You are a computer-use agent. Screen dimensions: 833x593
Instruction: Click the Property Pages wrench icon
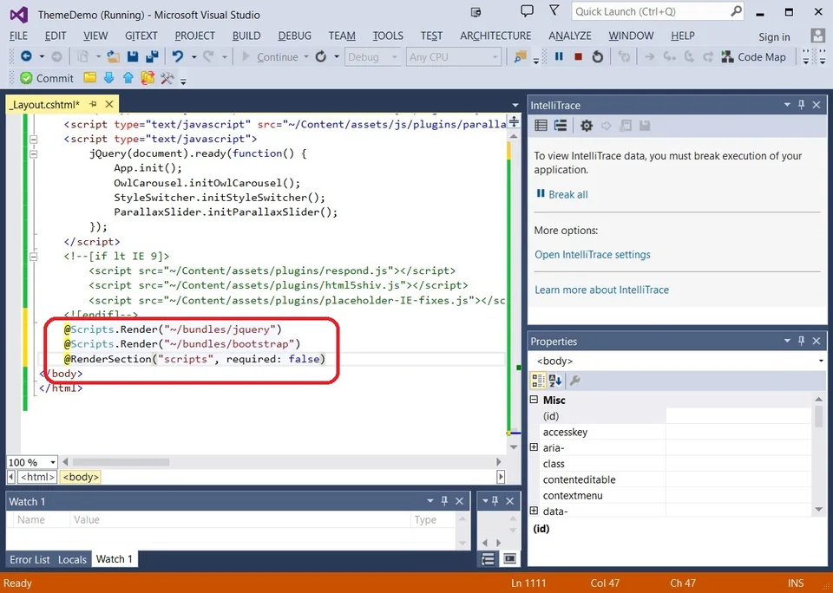(x=574, y=380)
